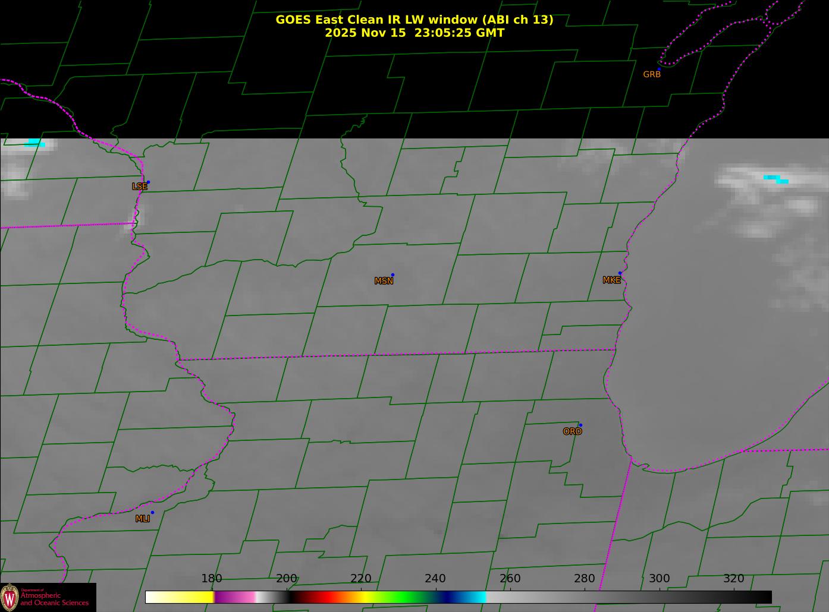
Task: Click the 260 colorbar tick label
Action: tap(510, 579)
